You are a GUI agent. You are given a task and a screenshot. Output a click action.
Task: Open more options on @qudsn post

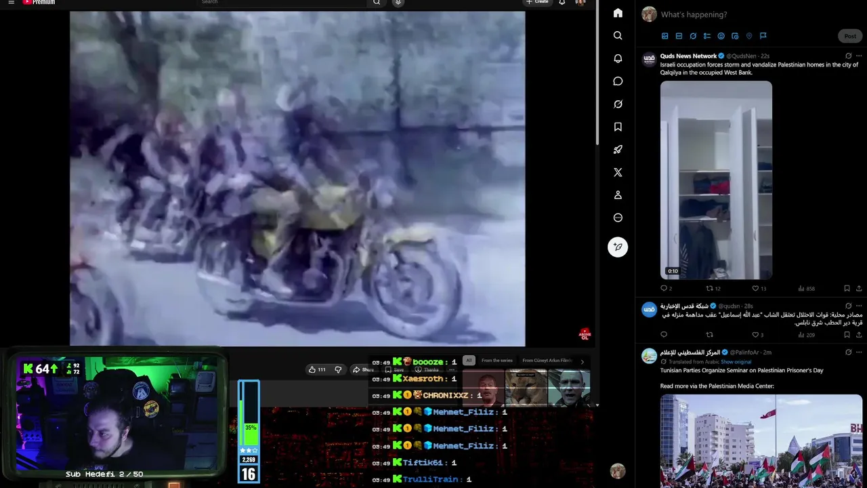pos(859,306)
